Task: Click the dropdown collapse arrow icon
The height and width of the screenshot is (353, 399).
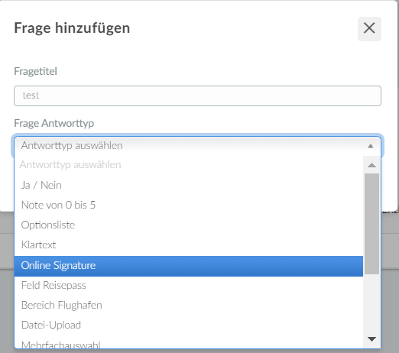Action: tap(371, 146)
